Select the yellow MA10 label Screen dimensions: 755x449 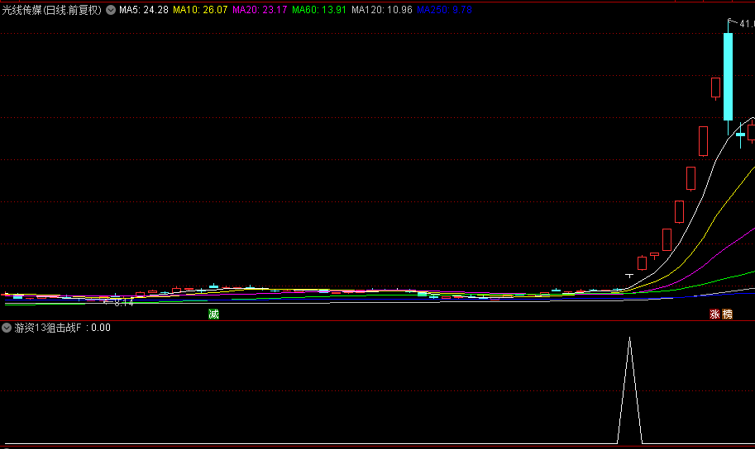tap(200, 10)
